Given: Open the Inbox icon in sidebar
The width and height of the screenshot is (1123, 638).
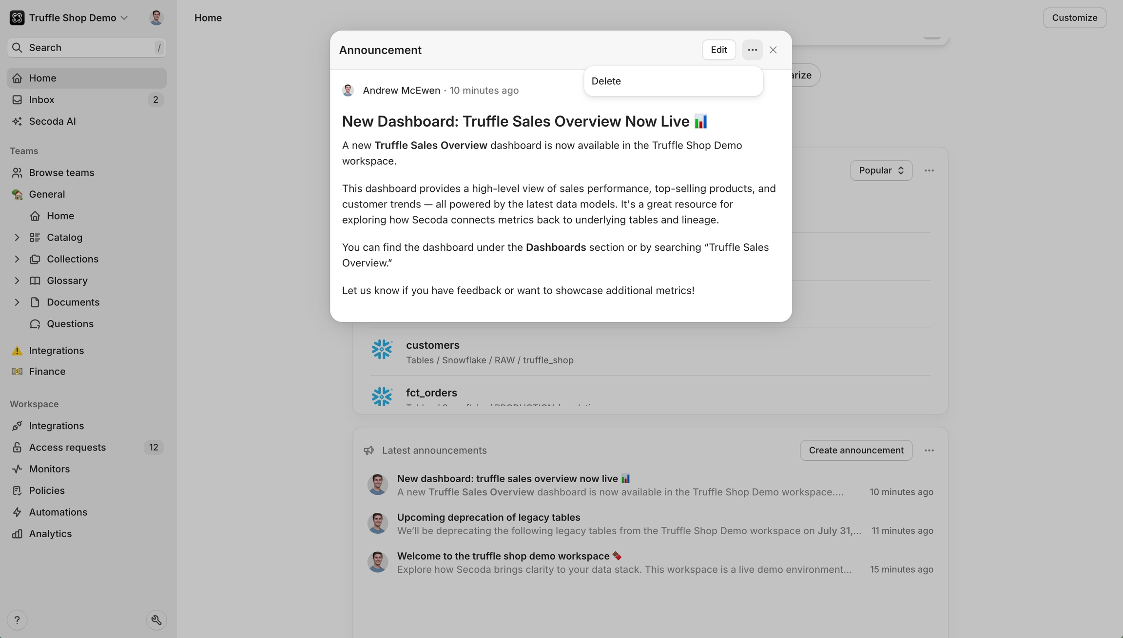Looking at the screenshot, I should pyautogui.click(x=17, y=100).
